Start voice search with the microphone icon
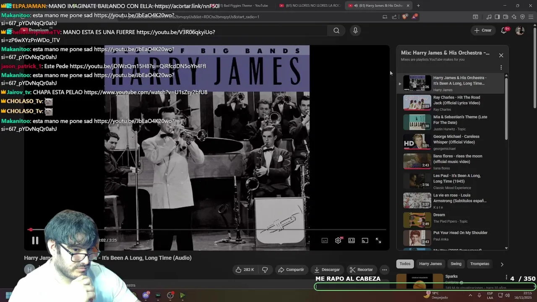The image size is (537, 302). point(355,30)
